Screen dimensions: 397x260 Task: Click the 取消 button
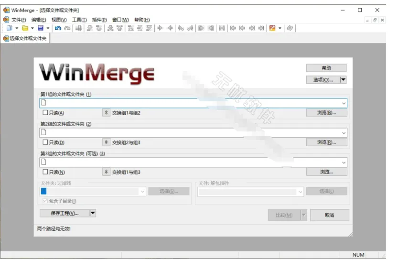point(329,215)
